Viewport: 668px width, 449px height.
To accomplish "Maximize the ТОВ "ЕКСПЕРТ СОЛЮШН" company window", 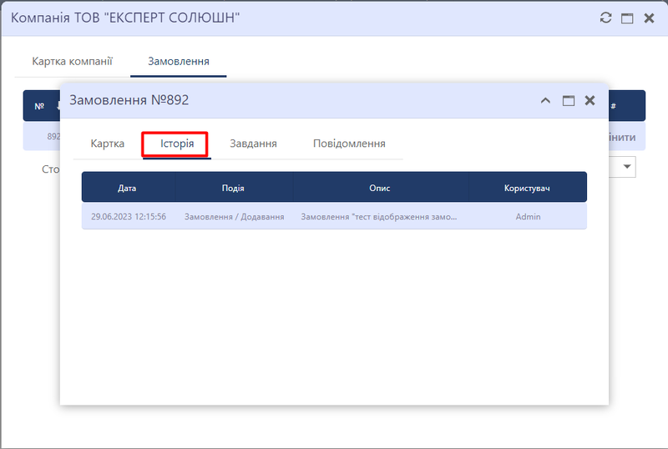I will (x=627, y=18).
